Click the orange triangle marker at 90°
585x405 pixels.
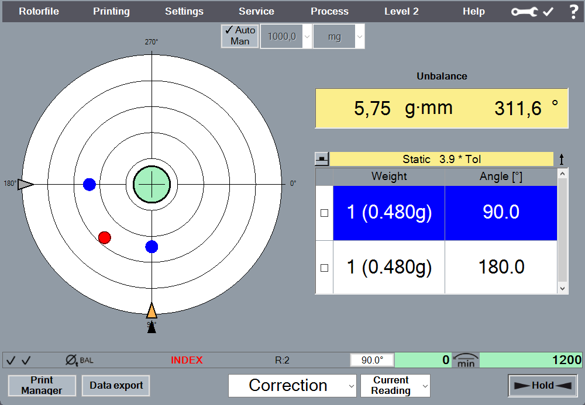click(x=152, y=310)
